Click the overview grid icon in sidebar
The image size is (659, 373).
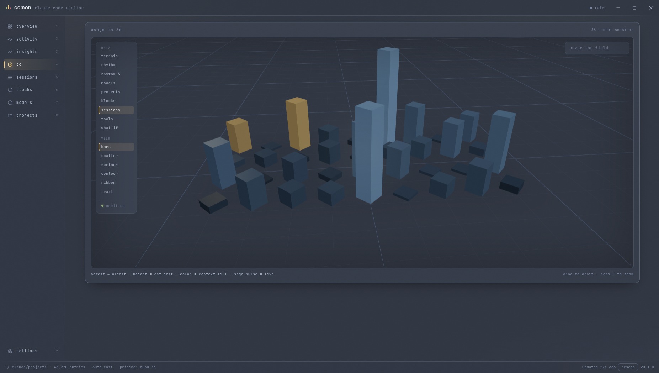pyautogui.click(x=10, y=26)
